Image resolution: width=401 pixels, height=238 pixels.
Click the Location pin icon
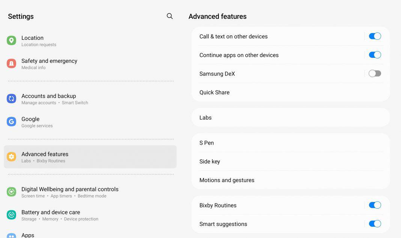point(11,41)
